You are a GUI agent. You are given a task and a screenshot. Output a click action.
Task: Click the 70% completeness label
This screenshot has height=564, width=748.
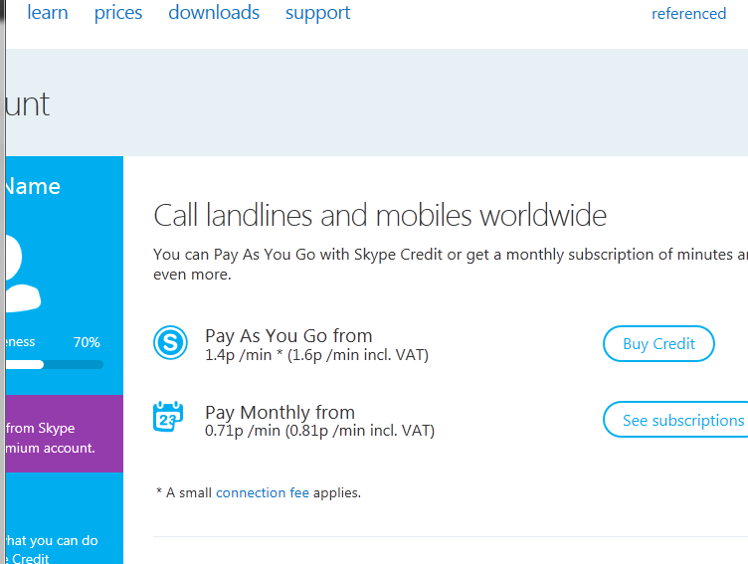(x=87, y=342)
